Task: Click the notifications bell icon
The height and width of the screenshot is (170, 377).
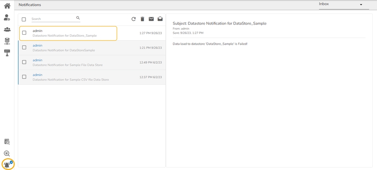Action: coord(8,165)
